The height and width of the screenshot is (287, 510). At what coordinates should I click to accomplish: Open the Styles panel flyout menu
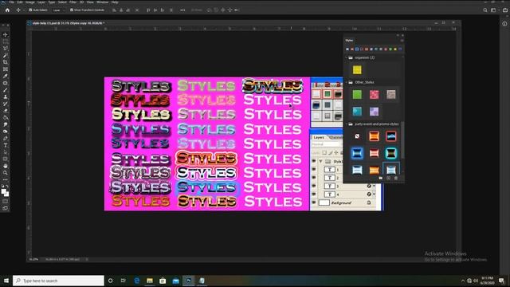click(402, 41)
